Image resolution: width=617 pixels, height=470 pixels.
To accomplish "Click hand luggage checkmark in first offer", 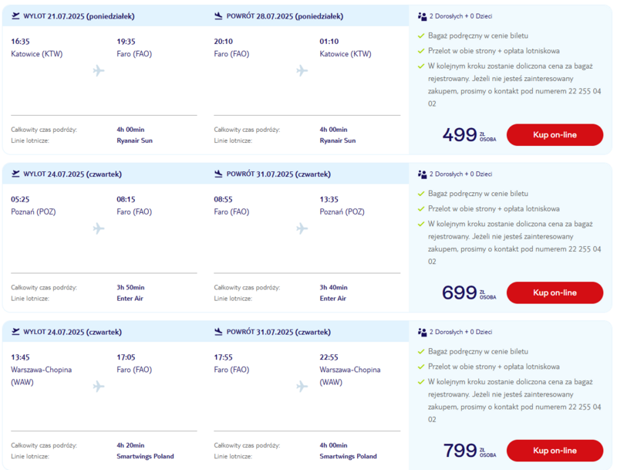I will tap(421, 36).
